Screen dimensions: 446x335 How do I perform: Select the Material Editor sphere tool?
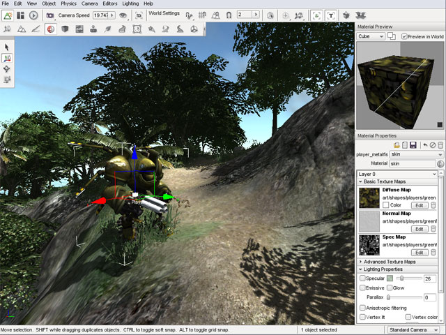pos(50,29)
